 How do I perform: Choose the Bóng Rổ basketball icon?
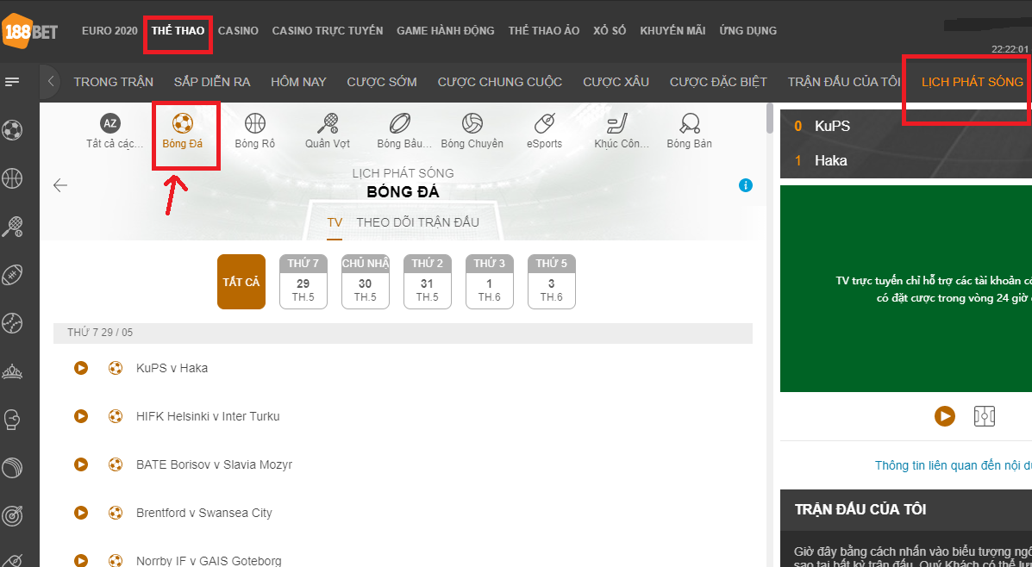(254, 123)
